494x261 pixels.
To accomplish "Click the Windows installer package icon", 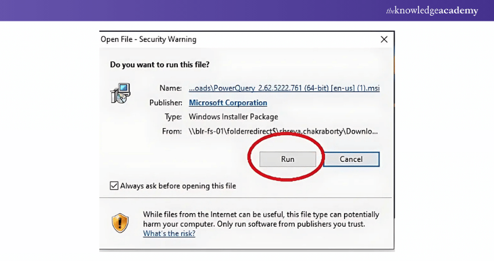I will [120, 93].
